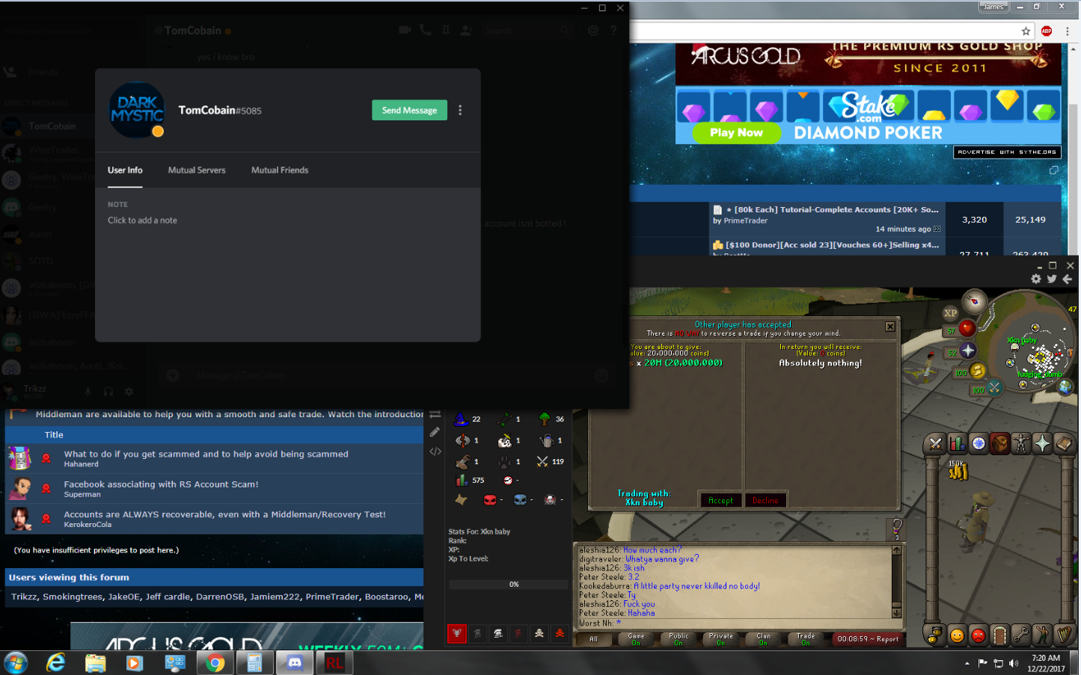Open the Worn Equipment tab icon
This screenshot has height=675, width=1081.
[x=1021, y=444]
